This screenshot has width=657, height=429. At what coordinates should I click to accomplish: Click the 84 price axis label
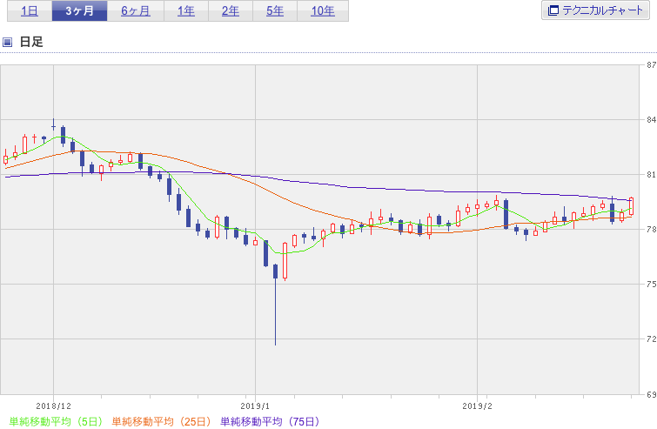pos(651,120)
